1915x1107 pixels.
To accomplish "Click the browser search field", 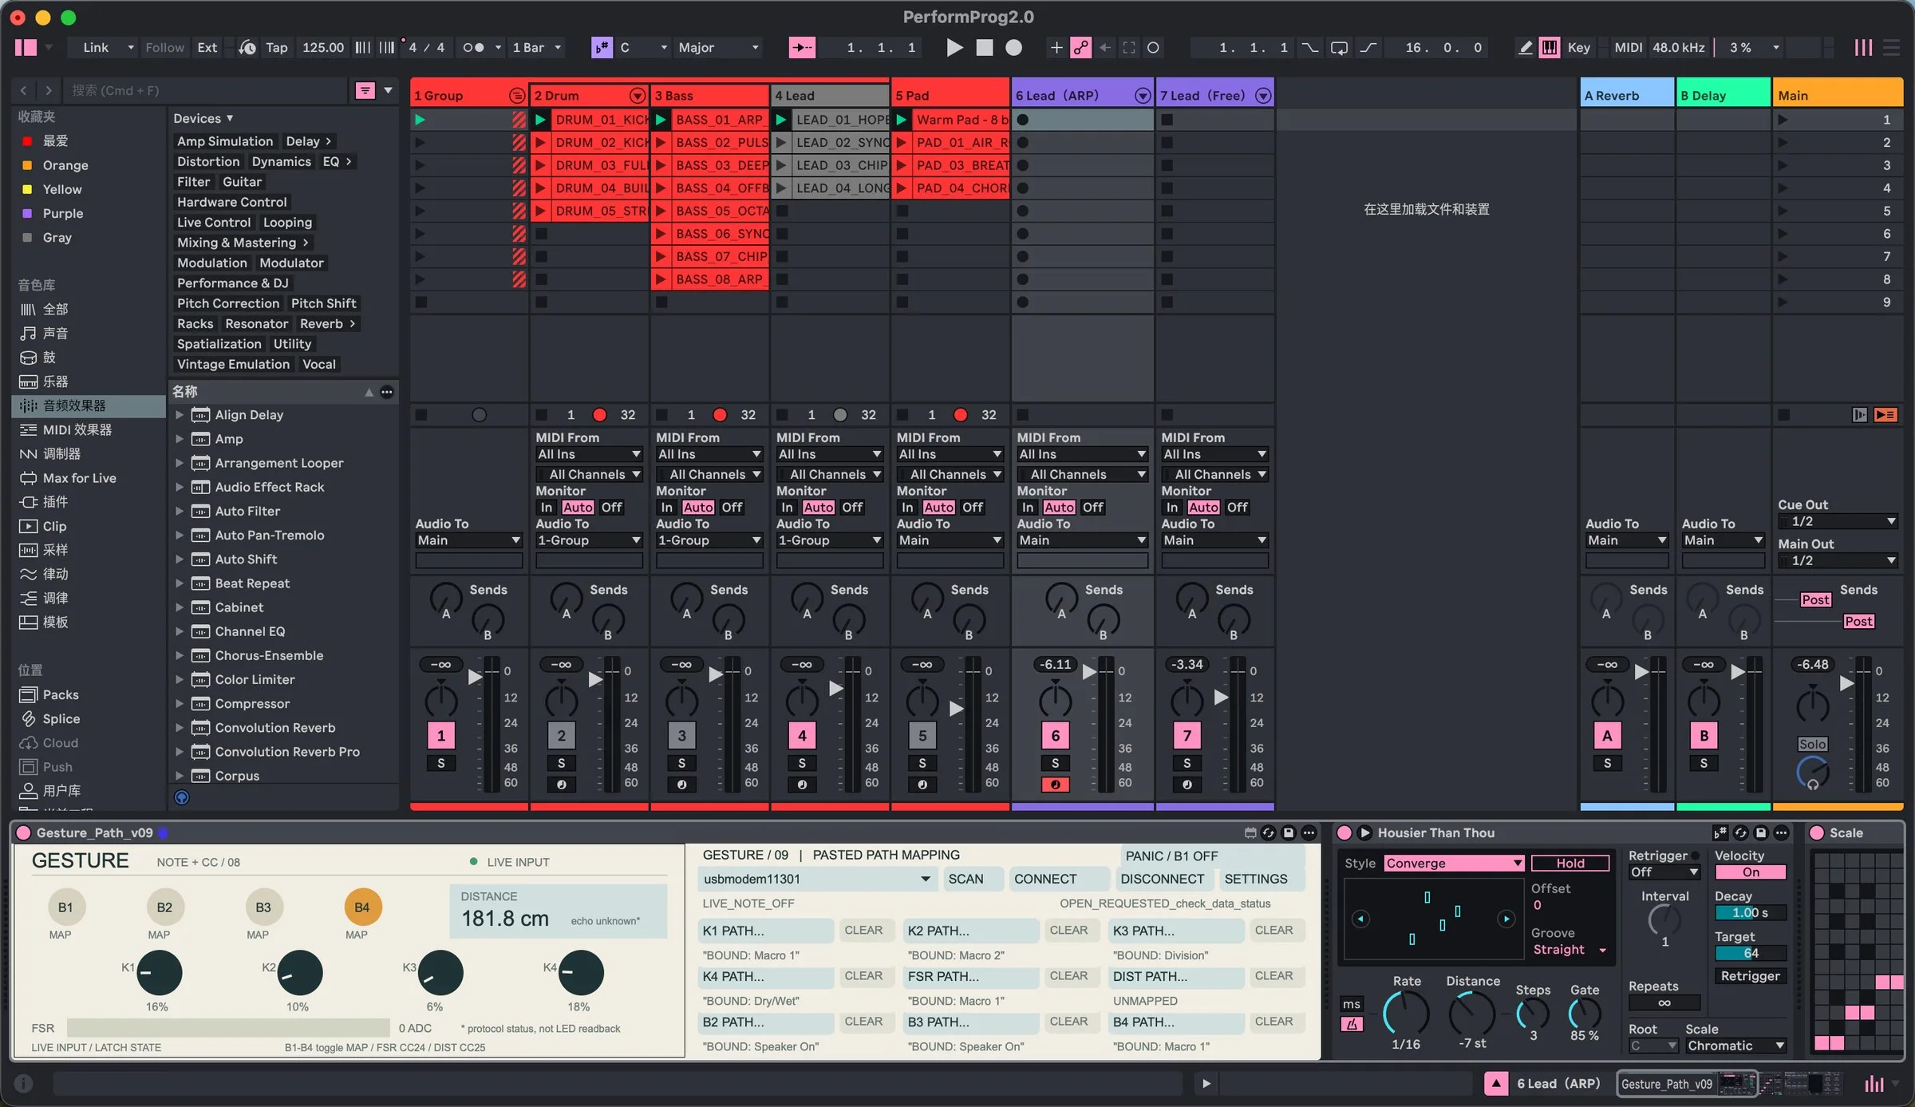I will click(206, 91).
